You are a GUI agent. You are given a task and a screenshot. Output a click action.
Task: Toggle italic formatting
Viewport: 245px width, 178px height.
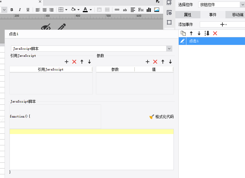20,10
